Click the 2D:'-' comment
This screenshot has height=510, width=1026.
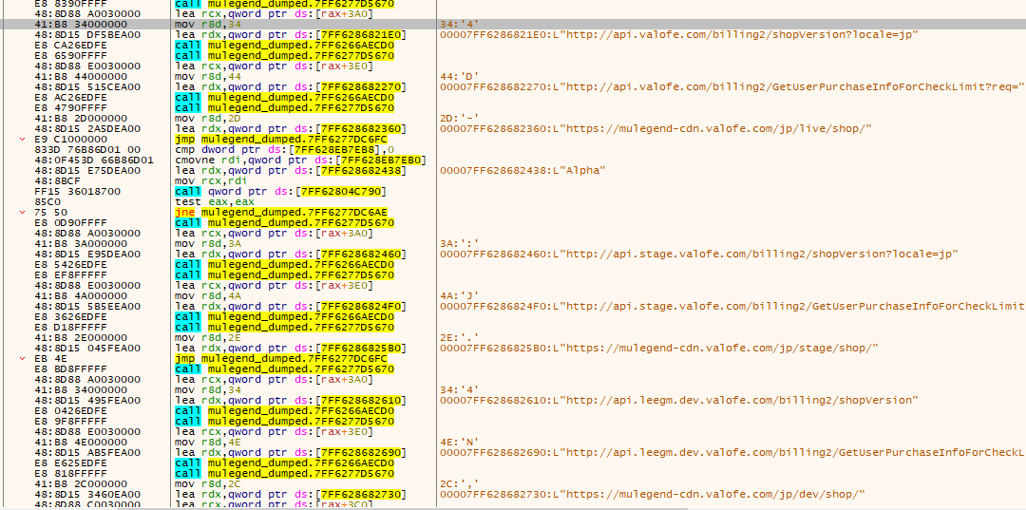pyautogui.click(x=461, y=119)
